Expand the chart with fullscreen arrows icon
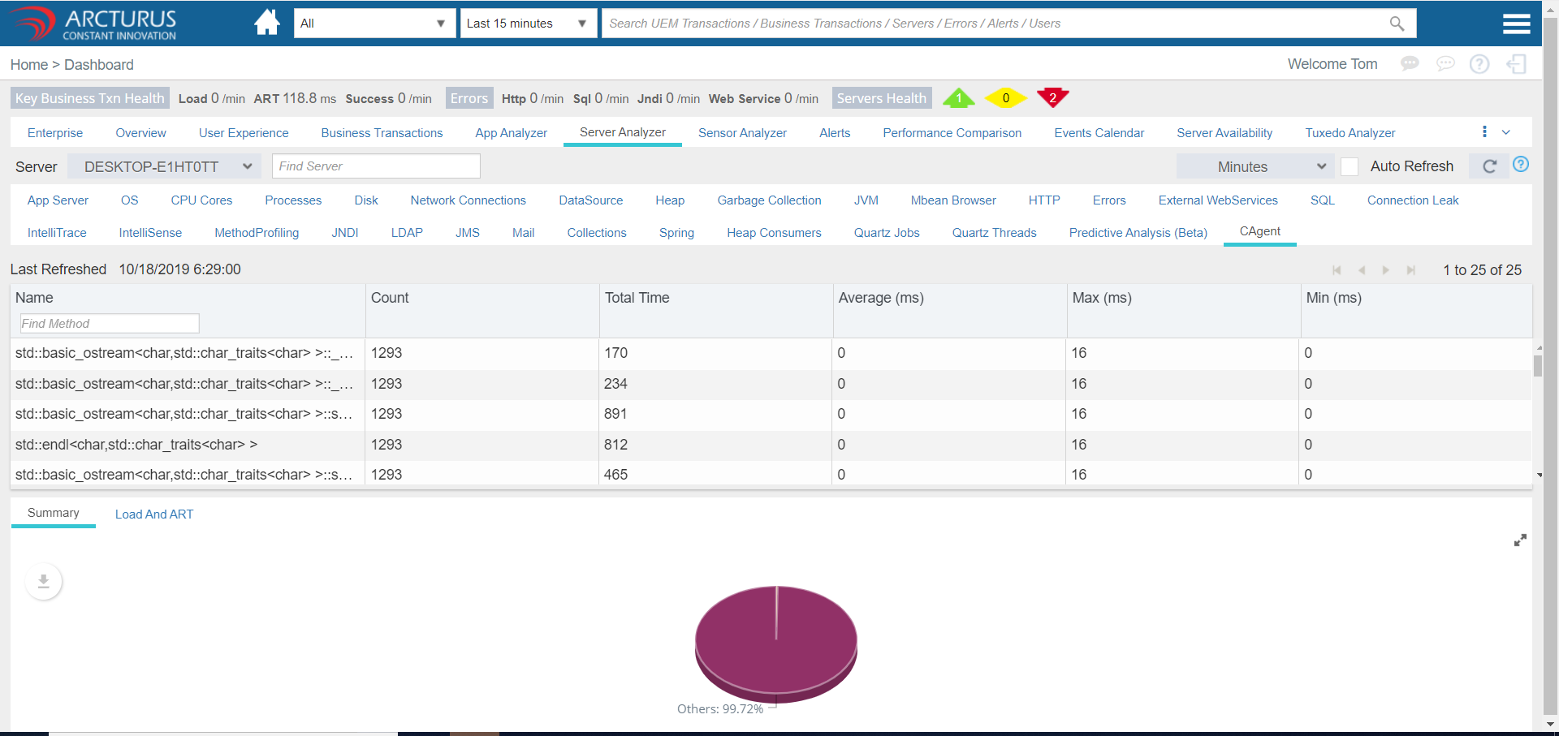The image size is (1559, 736). click(x=1520, y=540)
